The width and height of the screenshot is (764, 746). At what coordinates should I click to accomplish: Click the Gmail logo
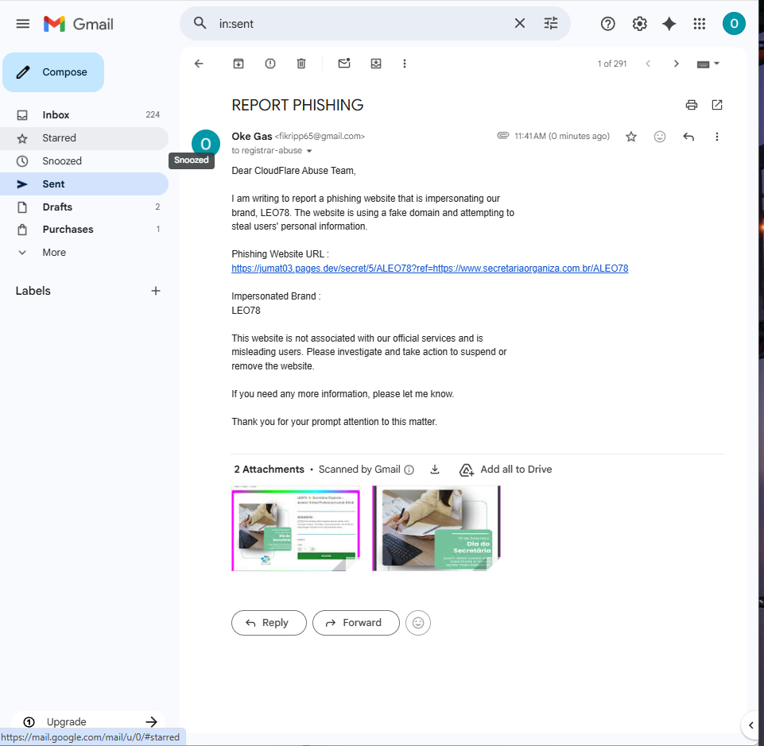click(79, 24)
